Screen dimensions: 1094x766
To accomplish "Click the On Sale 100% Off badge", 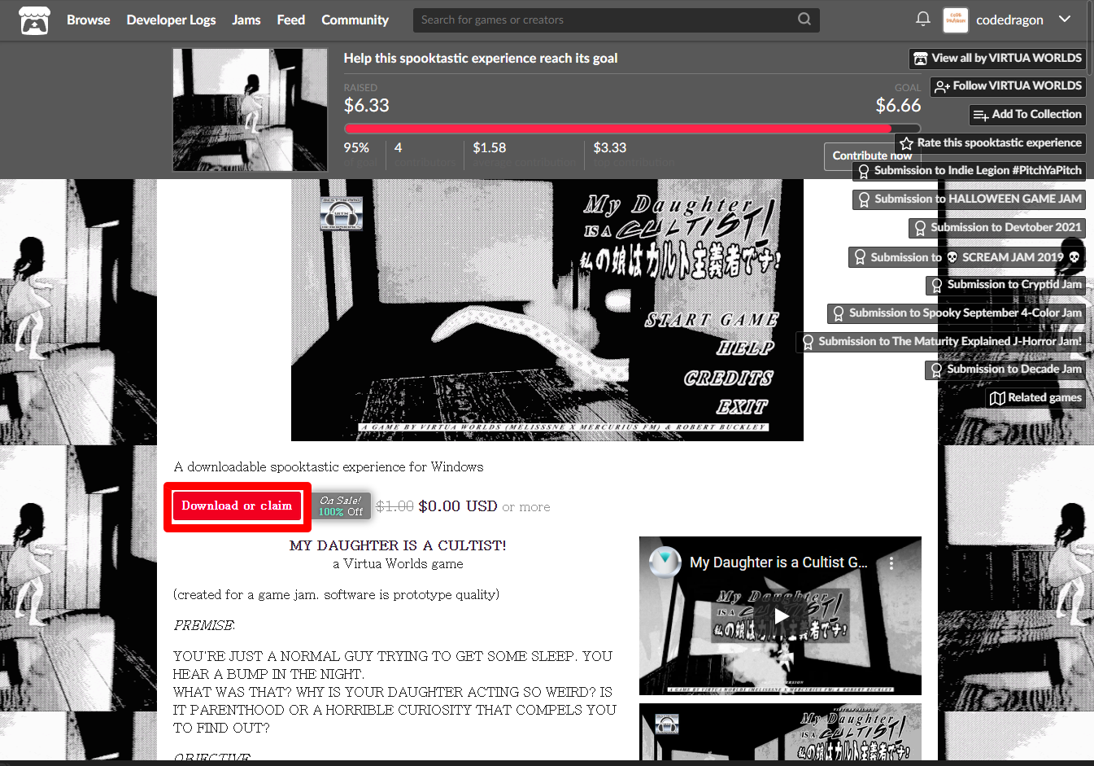I will [342, 506].
